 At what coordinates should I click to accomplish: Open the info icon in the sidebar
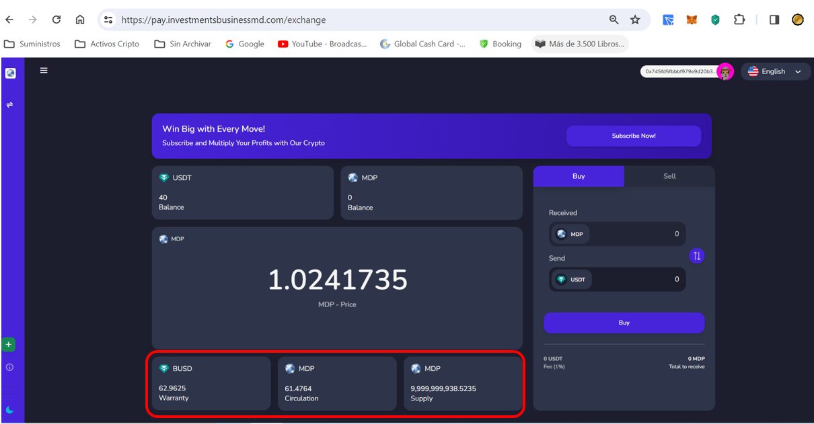[9, 368]
